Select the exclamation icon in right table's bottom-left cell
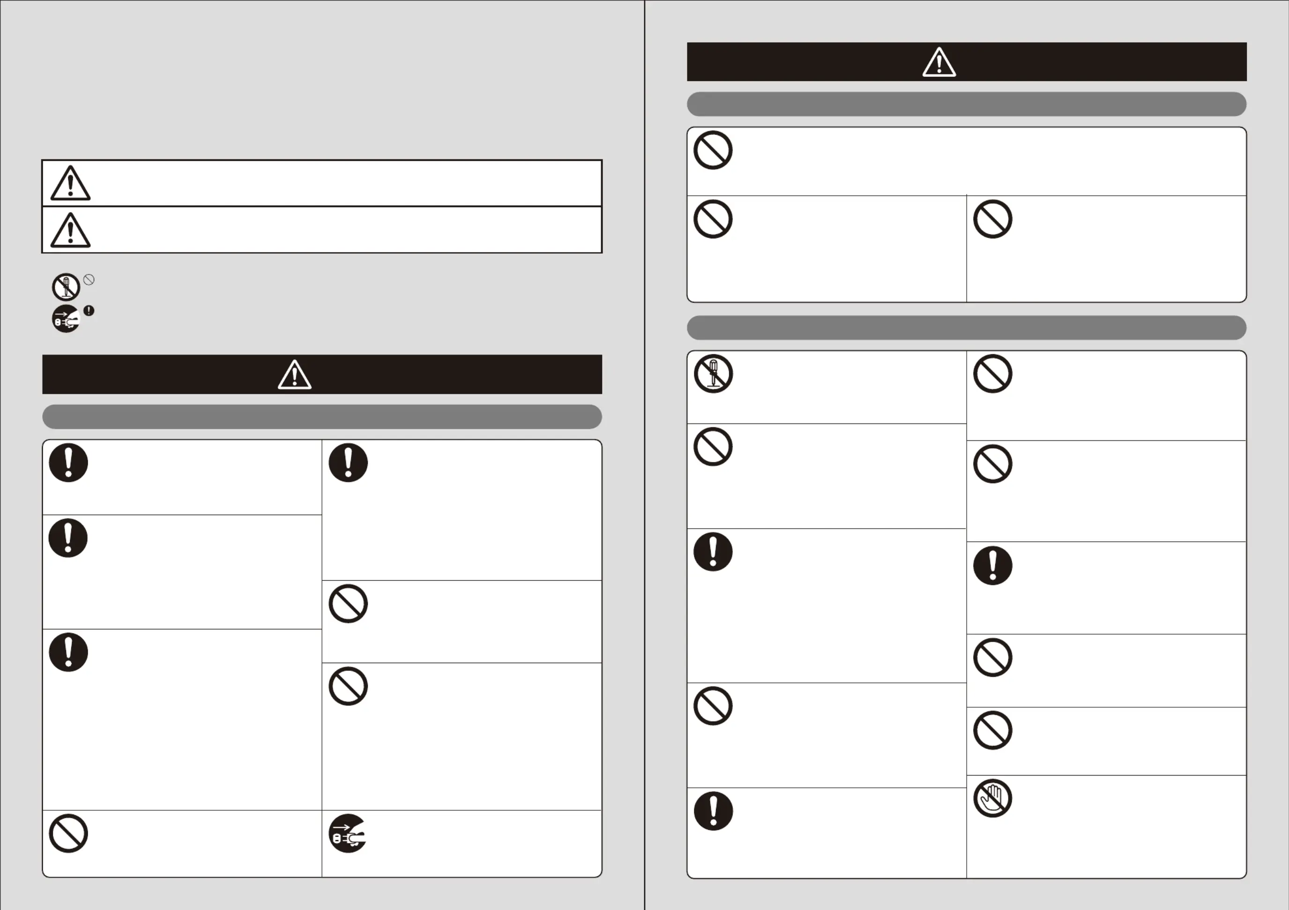1289x910 pixels. pos(713,811)
